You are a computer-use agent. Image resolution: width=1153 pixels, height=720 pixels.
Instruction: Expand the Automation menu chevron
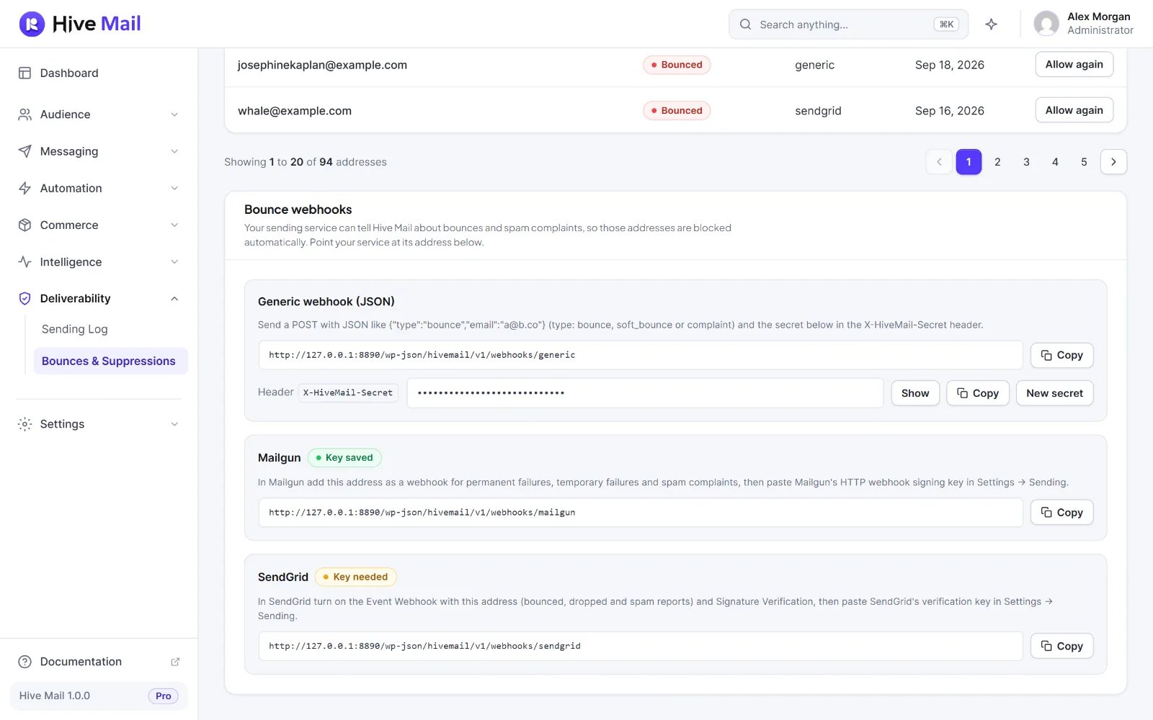click(174, 188)
